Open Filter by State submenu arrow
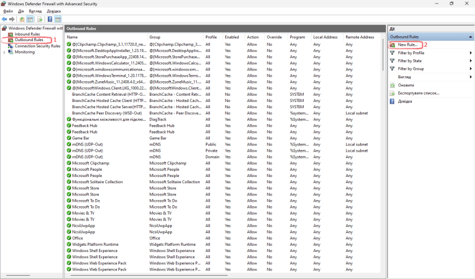 470,61
